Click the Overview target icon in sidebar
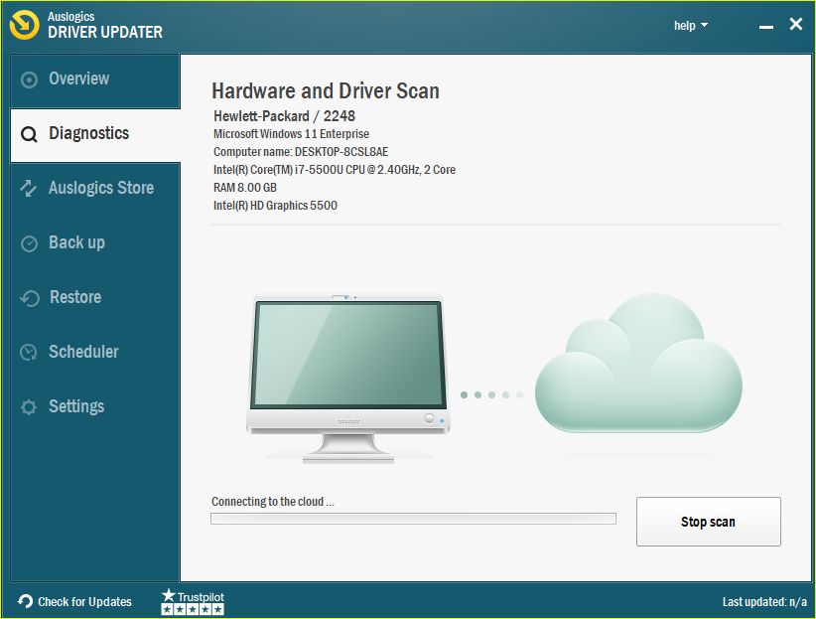This screenshot has height=619, width=816. (29, 79)
